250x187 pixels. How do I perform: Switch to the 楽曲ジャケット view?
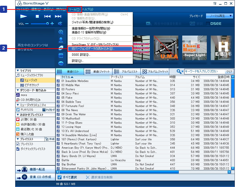click(x=97, y=72)
